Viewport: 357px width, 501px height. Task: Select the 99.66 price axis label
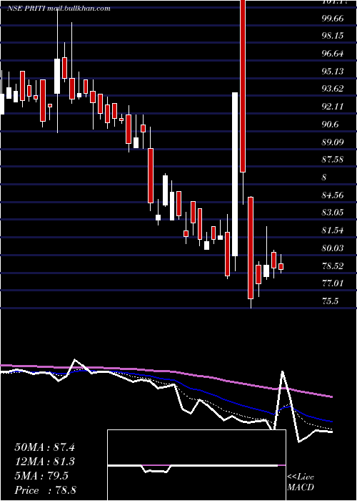tap(333, 19)
